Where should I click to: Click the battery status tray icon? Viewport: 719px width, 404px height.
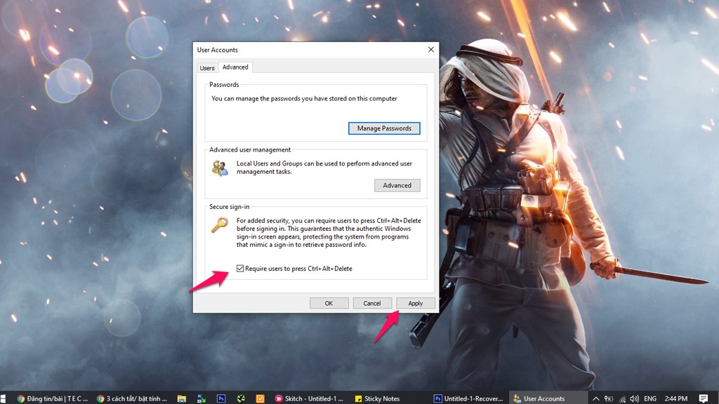[609, 398]
